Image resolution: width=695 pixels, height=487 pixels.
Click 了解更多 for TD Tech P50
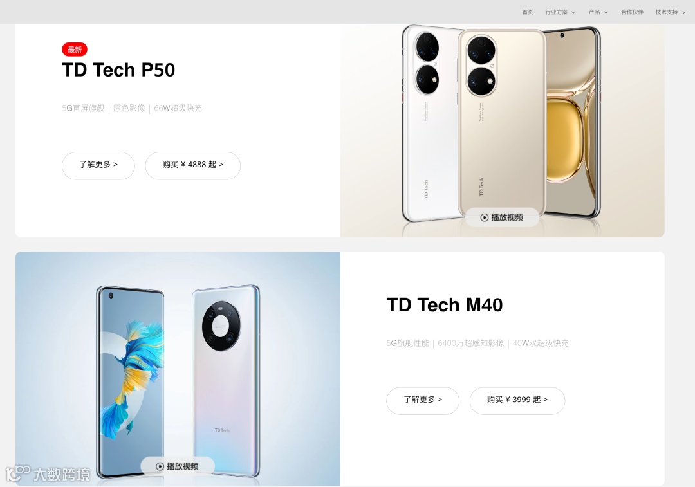click(x=98, y=165)
